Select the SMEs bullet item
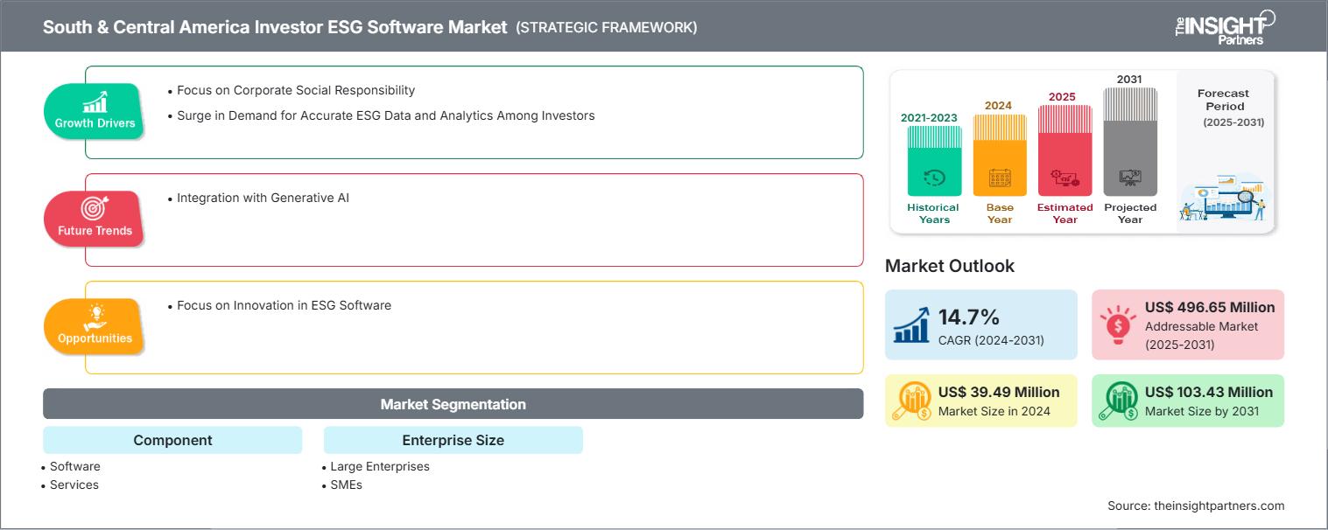The image size is (1328, 530). pyautogui.click(x=346, y=485)
